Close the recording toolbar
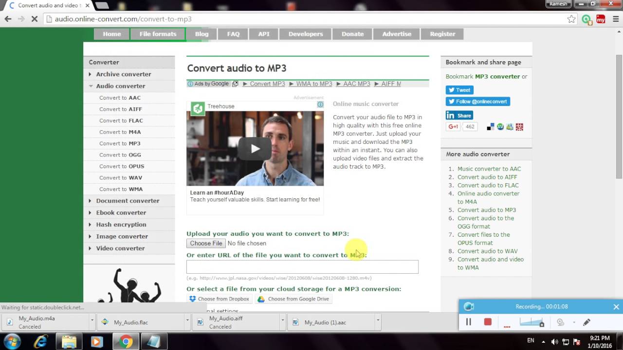Screen dimensions: 623x350 click(x=616, y=307)
